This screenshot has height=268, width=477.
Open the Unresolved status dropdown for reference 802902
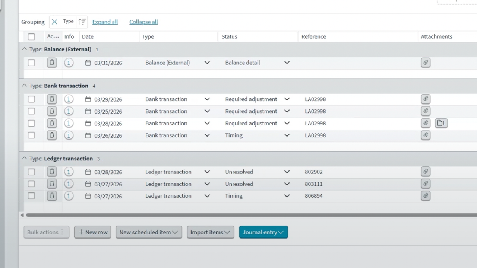287,172
